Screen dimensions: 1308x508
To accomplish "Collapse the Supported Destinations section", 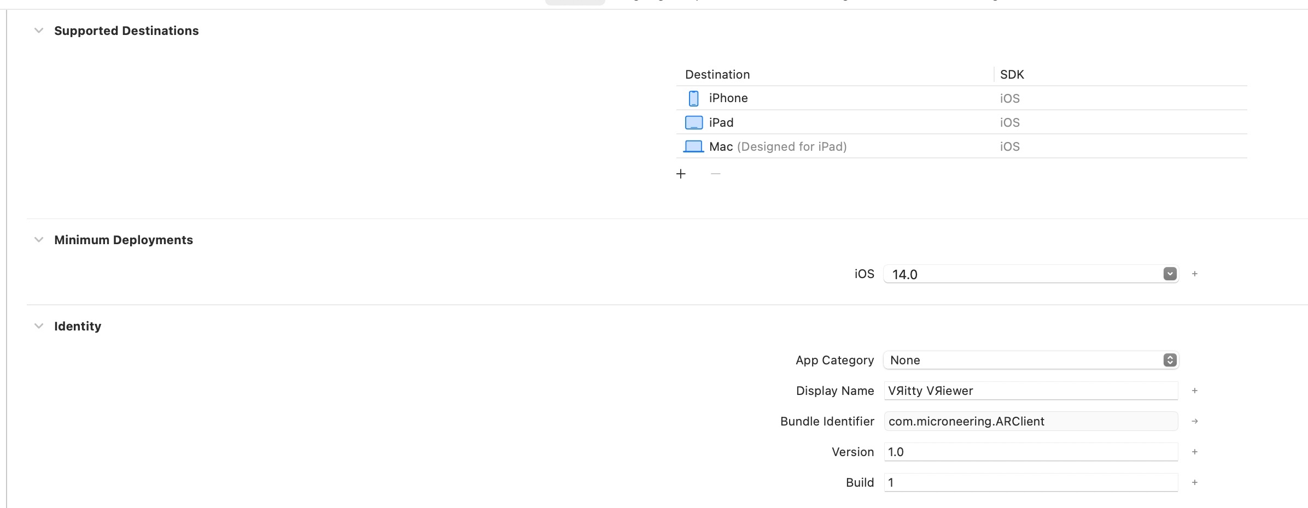I will 39,31.
